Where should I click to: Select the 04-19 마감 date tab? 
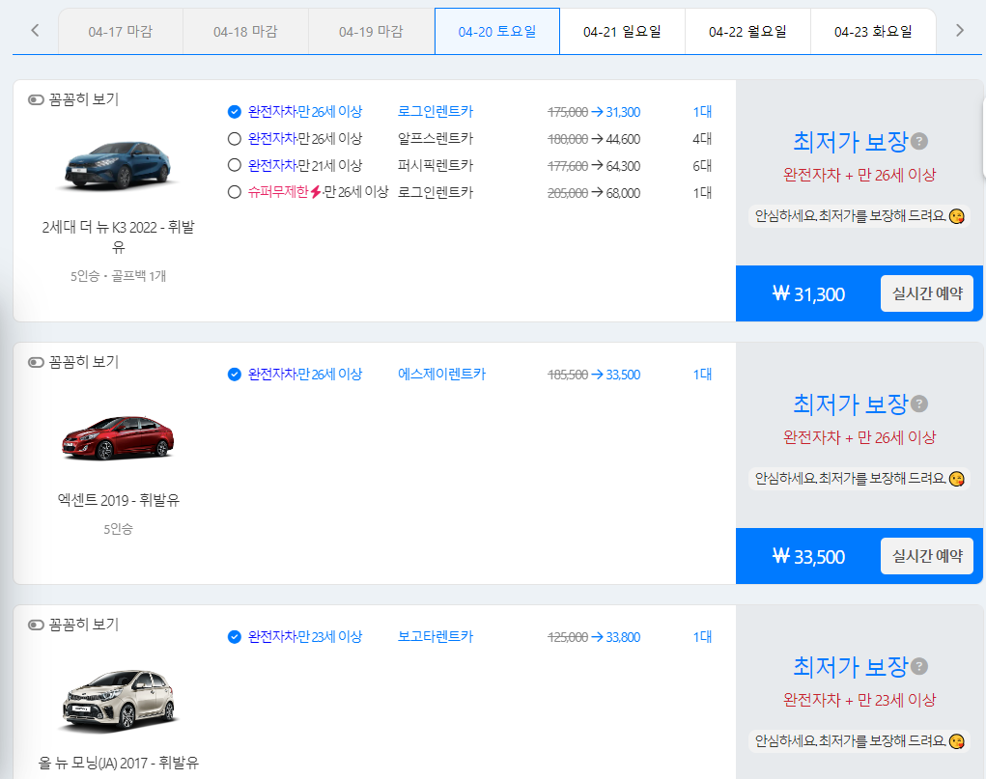pos(371,32)
